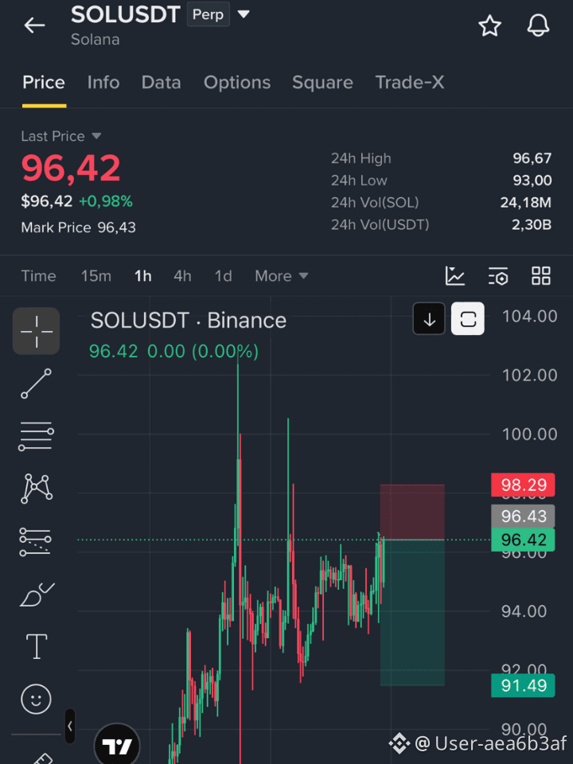Click the down-arrow chart button
573x764 pixels.
tap(429, 319)
